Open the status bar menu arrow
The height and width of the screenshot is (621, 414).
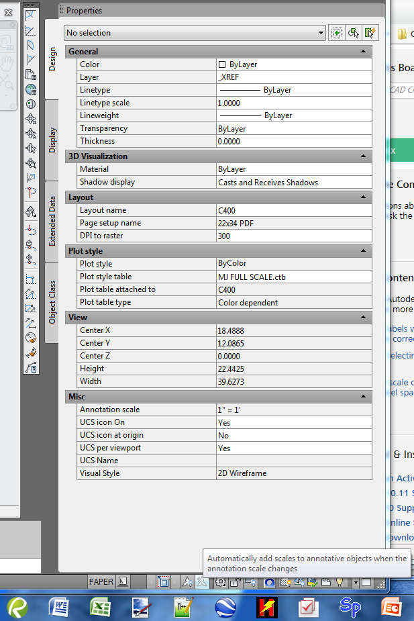[356, 582]
